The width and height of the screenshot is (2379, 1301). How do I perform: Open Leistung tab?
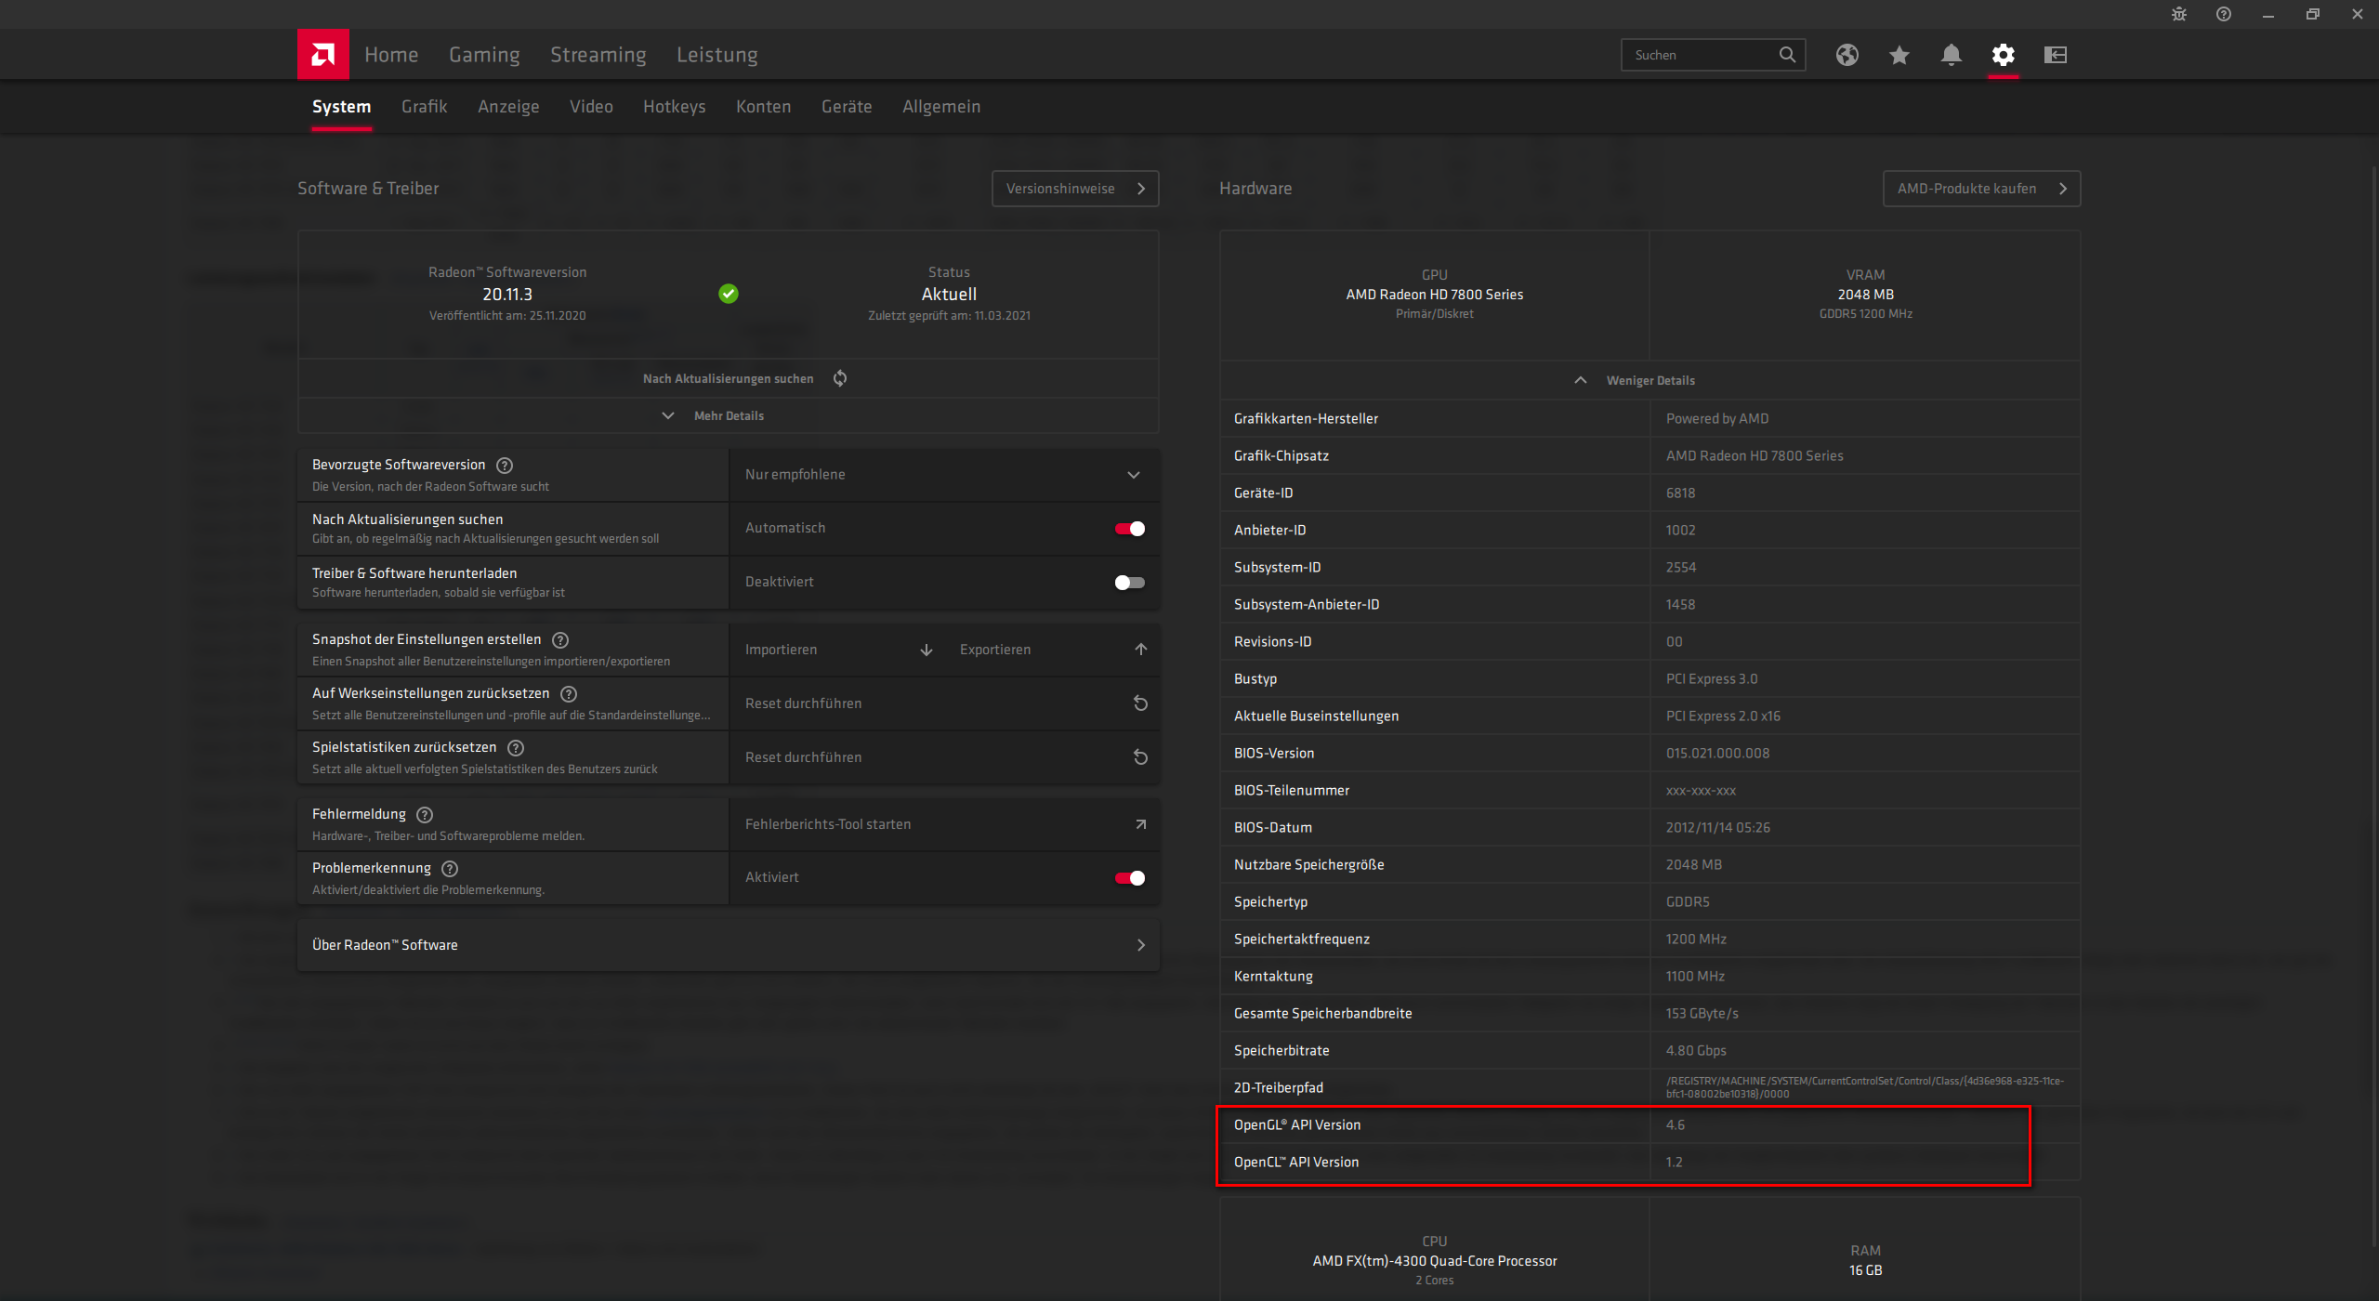tap(717, 55)
